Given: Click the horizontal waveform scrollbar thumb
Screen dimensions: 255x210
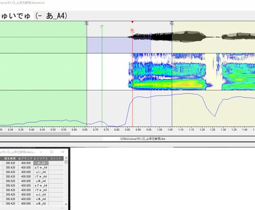Looking at the screenshot, I should pyautogui.click(x=35, y=134).
